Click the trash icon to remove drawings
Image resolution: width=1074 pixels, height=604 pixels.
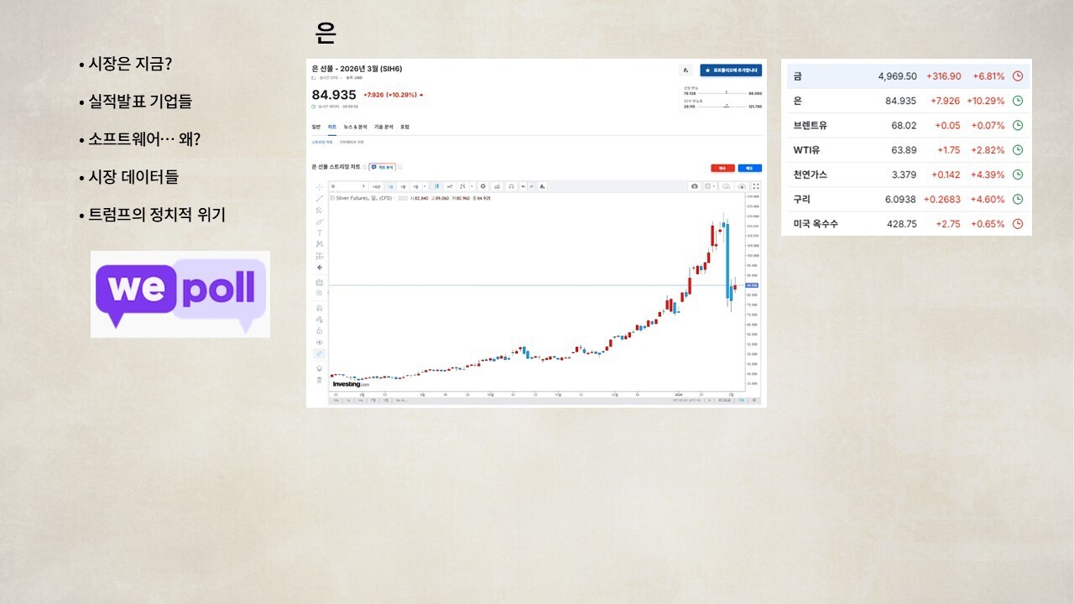click(x=319, y=380)
